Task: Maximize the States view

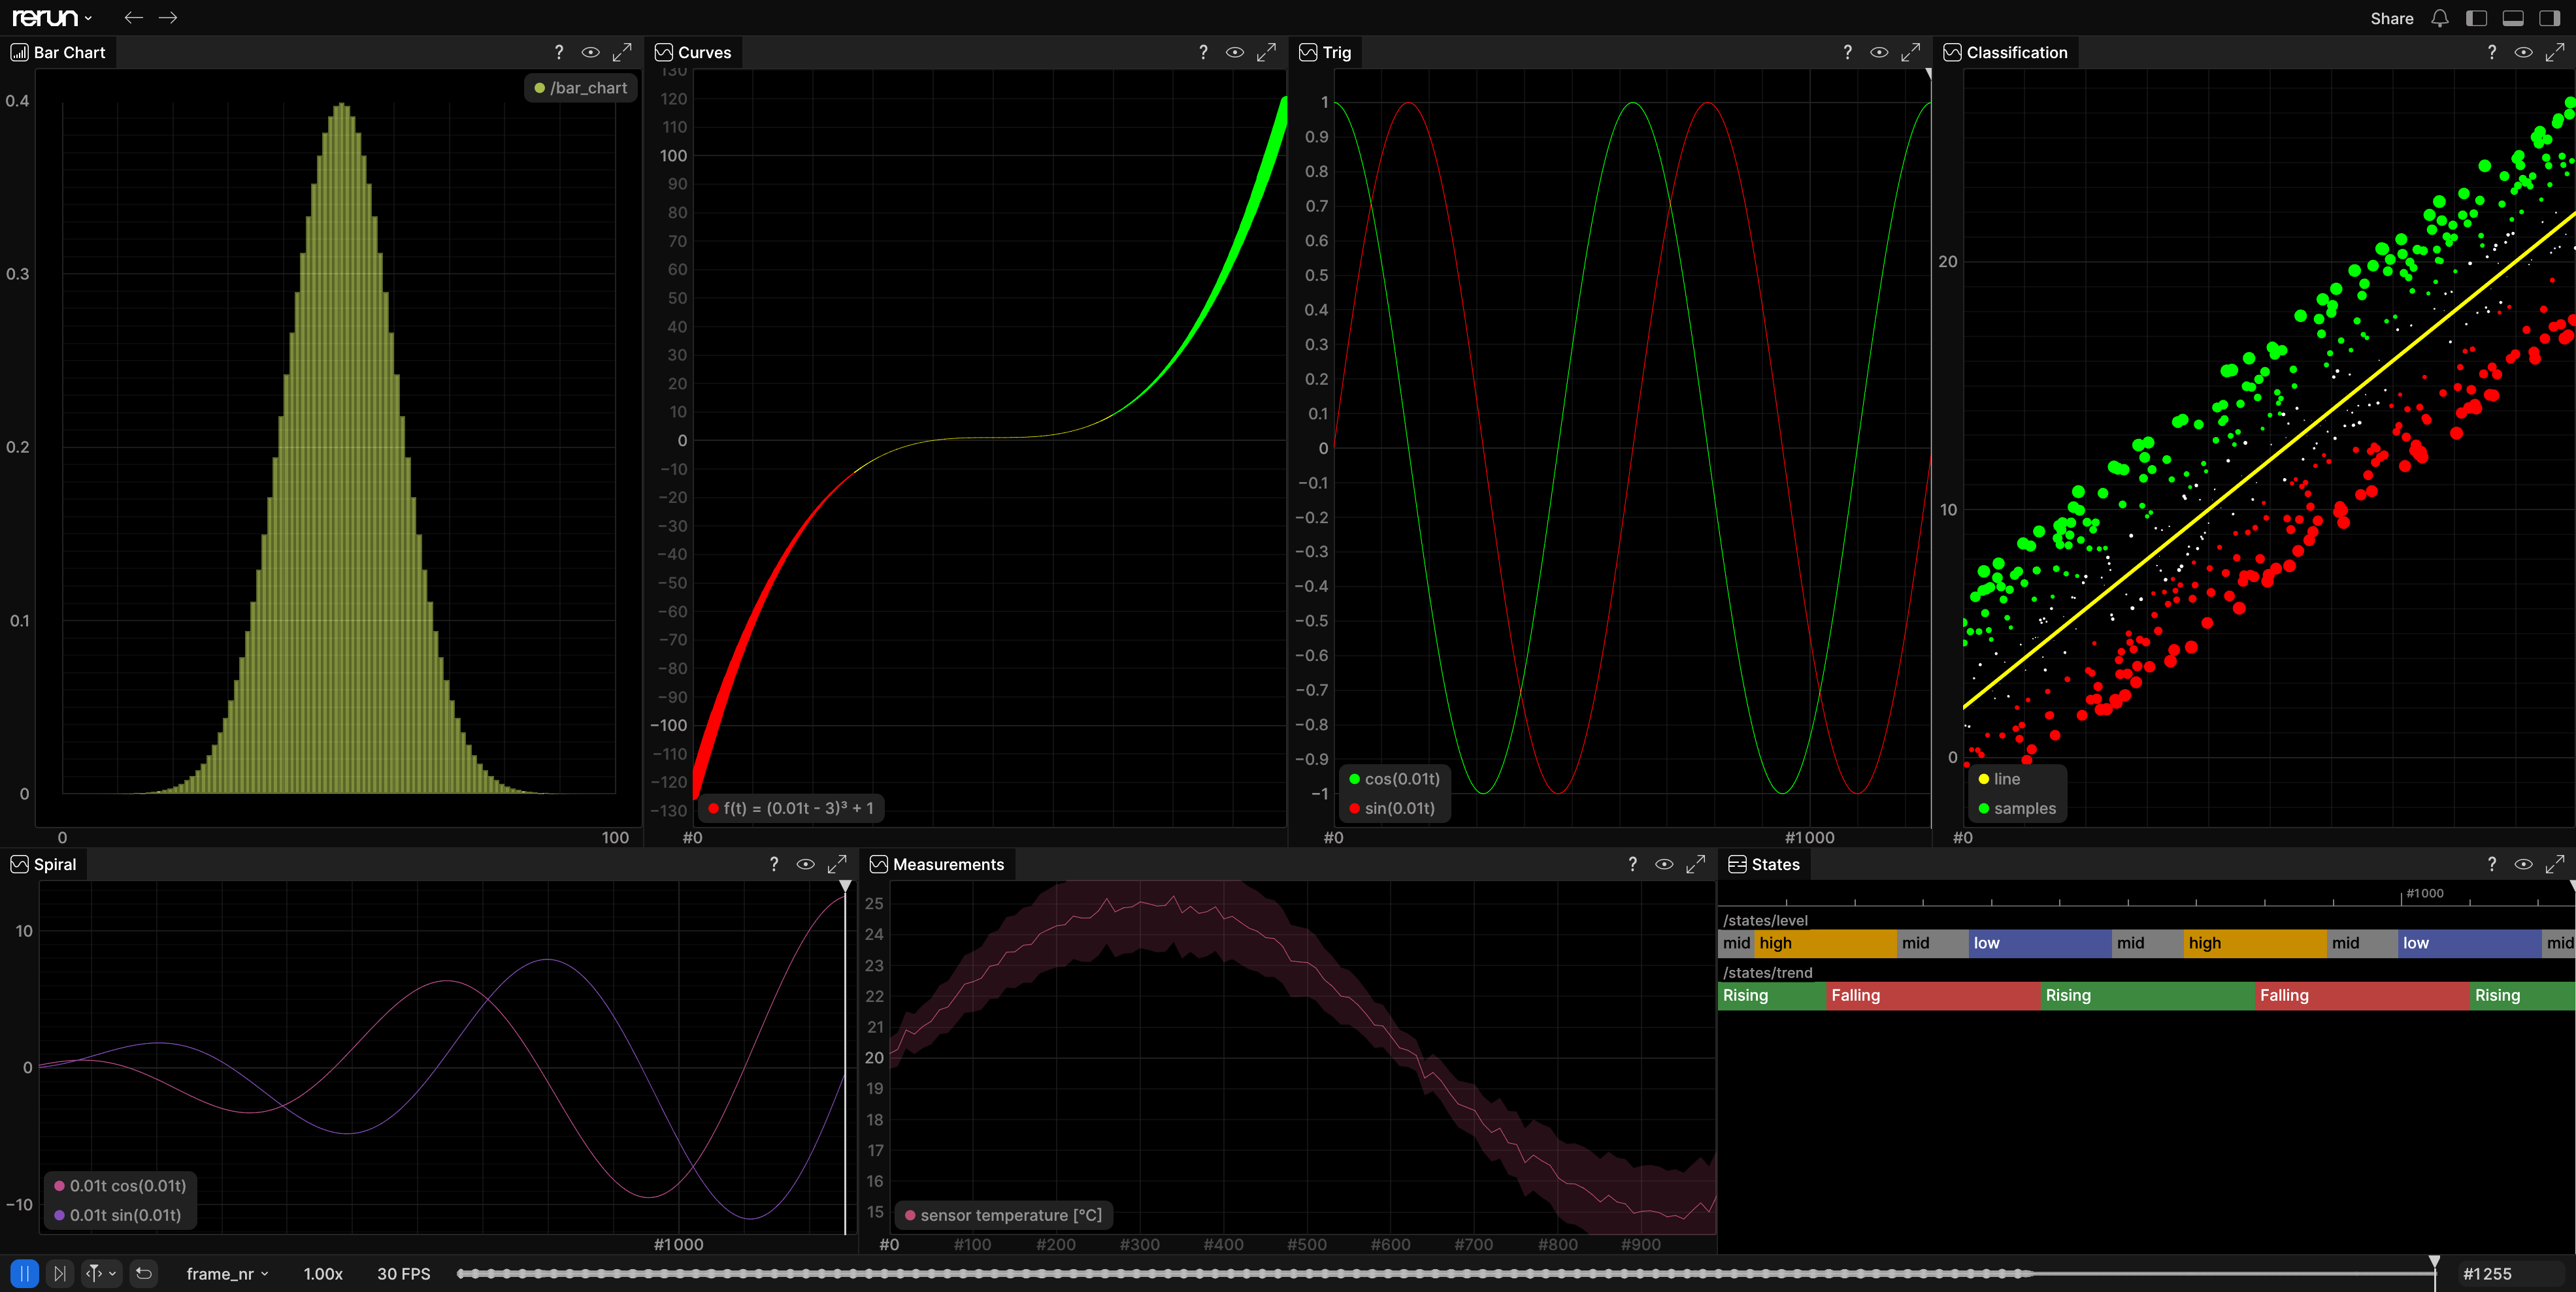Action: [2554, 864]
